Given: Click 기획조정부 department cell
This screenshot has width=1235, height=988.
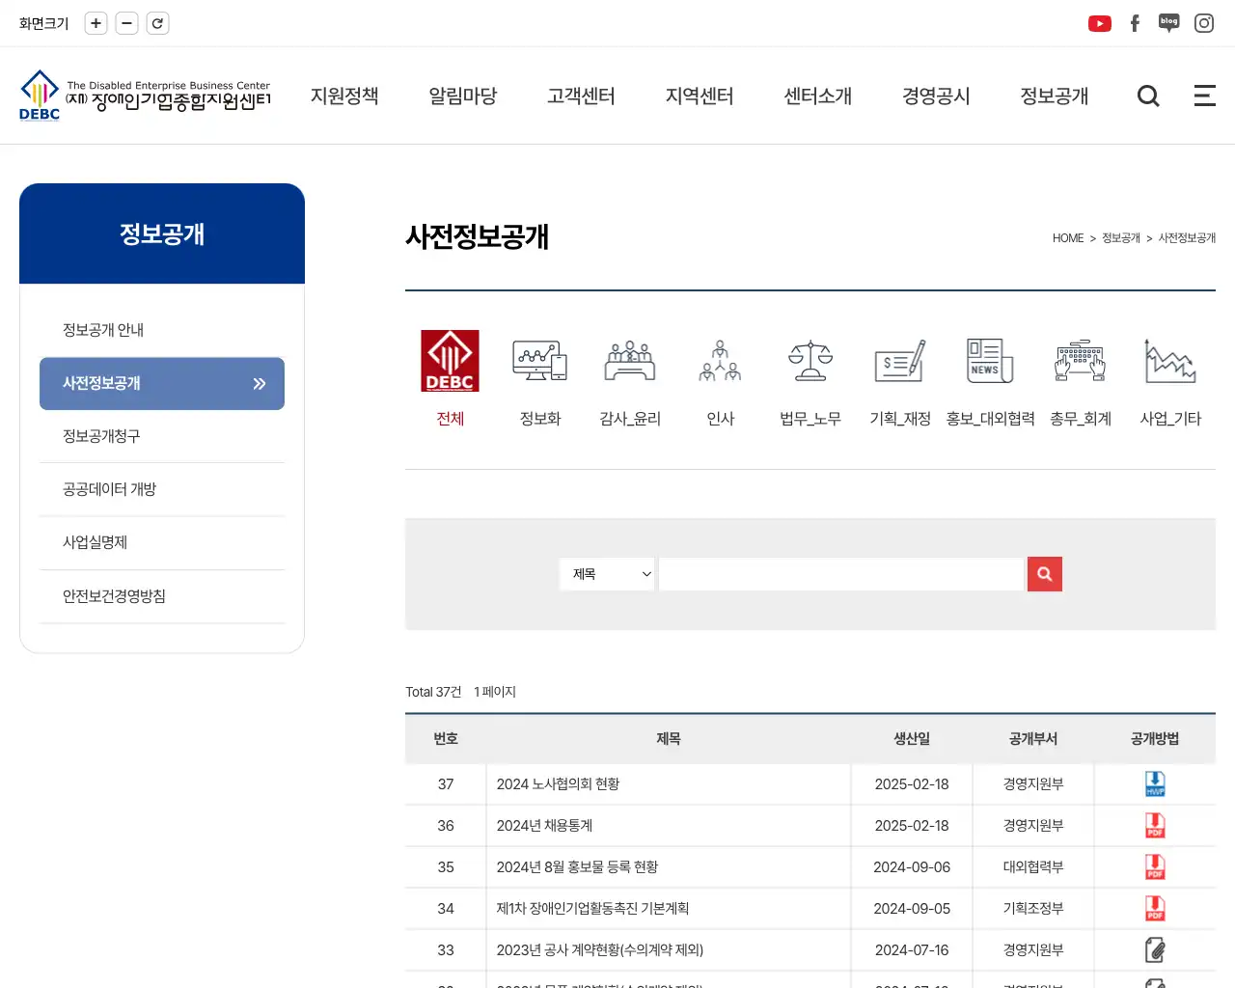Looking at the screenshot, I should [1033, 909].
